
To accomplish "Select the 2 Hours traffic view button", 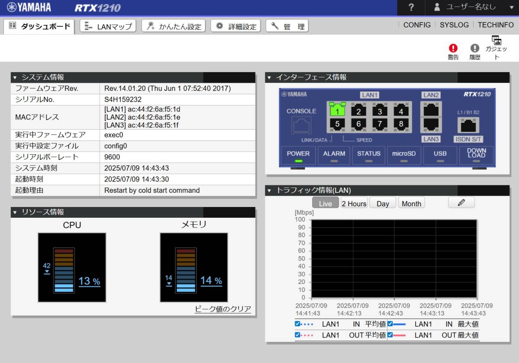I will point(354,204).
